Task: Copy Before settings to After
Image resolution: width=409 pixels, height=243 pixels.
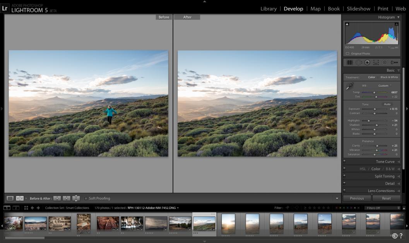Action: point(57,199)
